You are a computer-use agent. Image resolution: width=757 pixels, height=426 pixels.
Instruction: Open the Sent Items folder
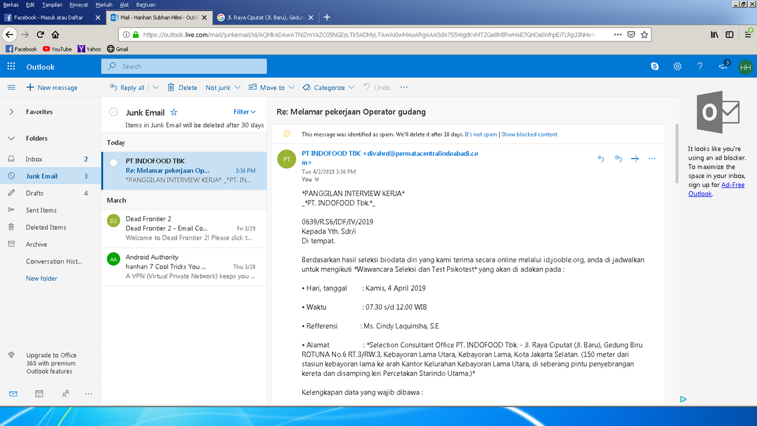[50, 210]
